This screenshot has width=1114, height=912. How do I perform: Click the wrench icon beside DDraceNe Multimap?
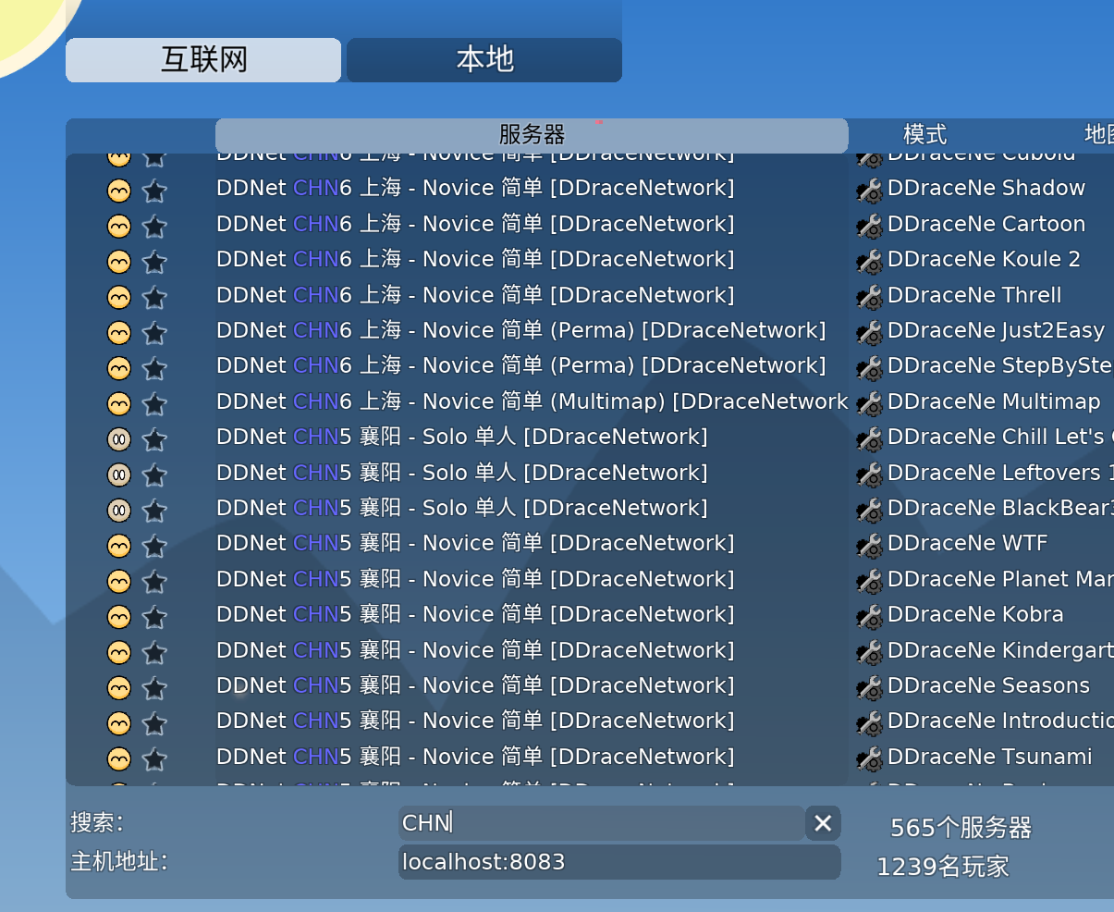869,403
